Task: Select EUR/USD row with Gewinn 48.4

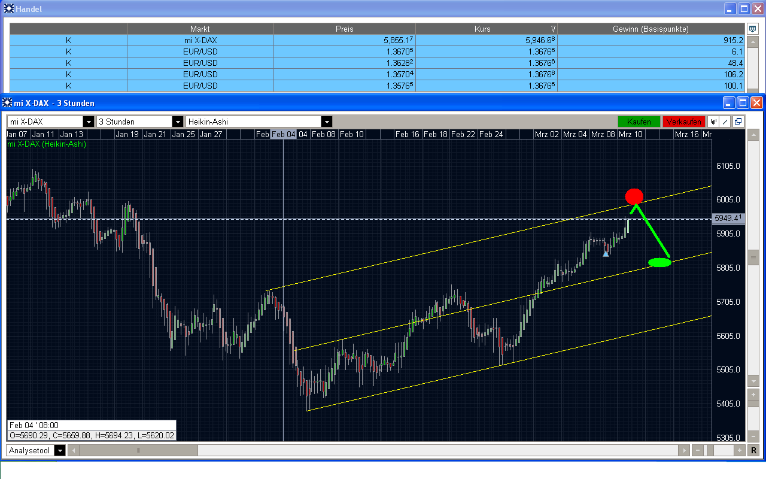Action: tap(378, 63)
